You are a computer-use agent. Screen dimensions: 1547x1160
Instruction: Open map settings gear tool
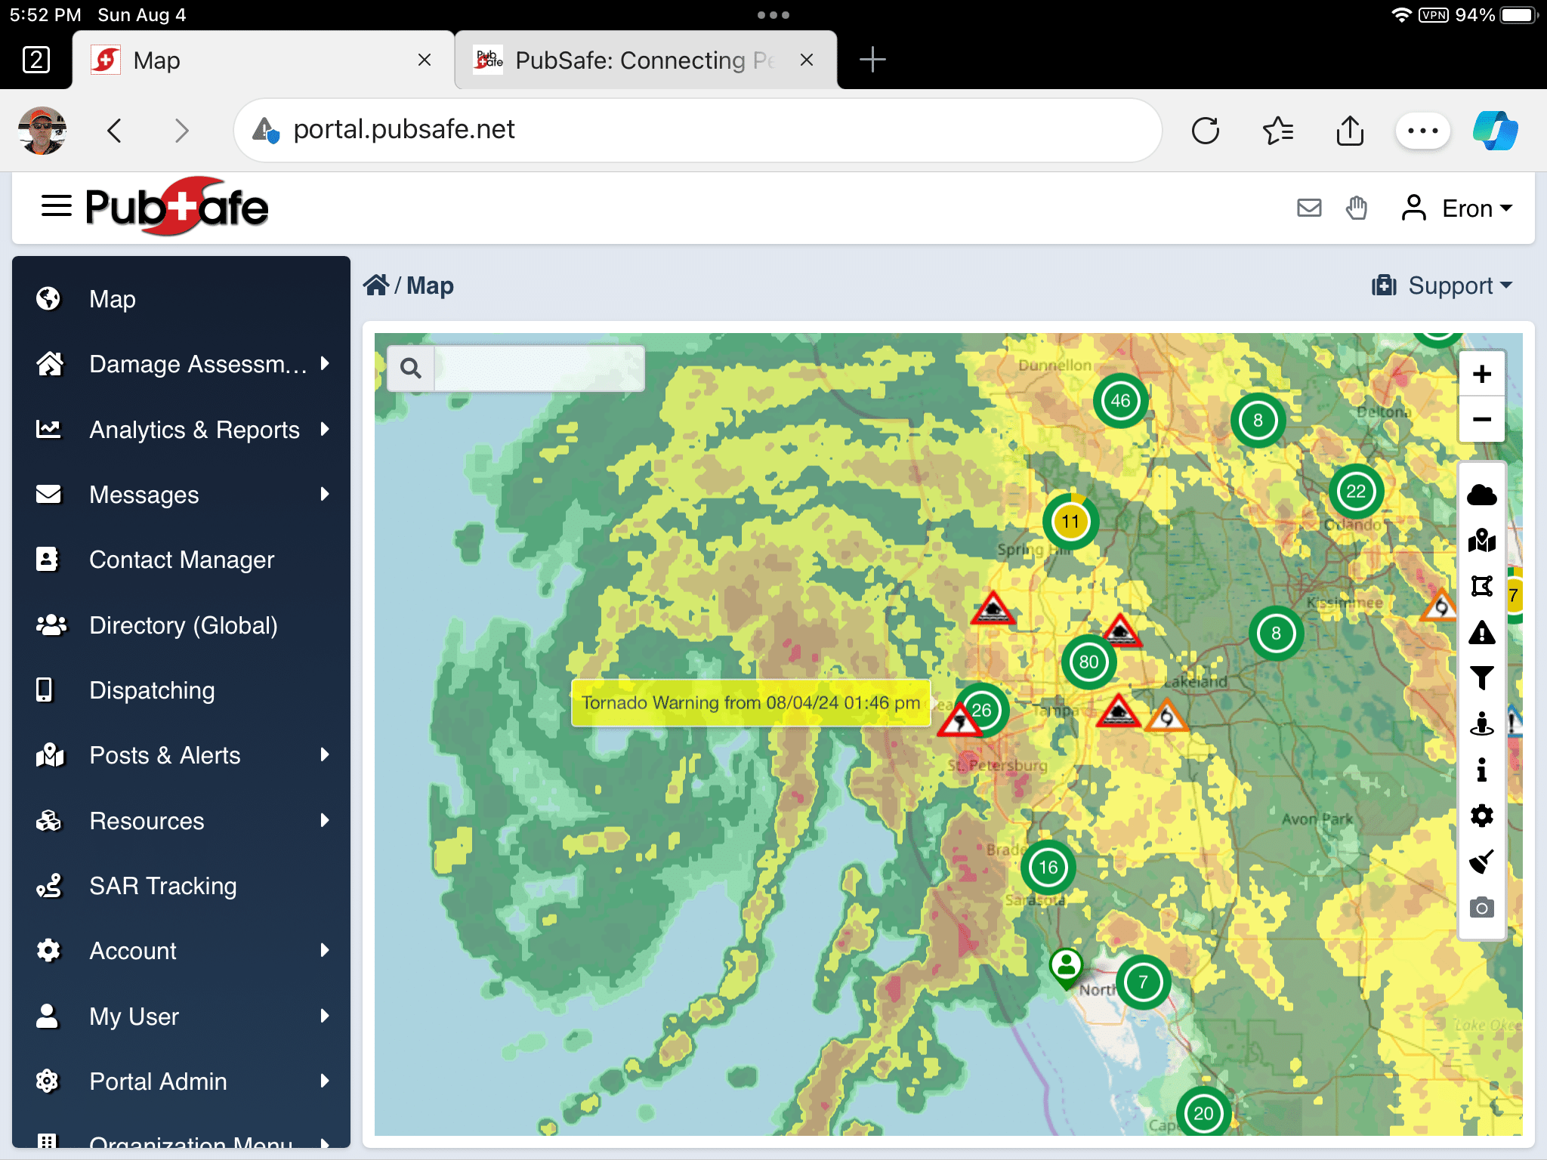[1481, 816]
